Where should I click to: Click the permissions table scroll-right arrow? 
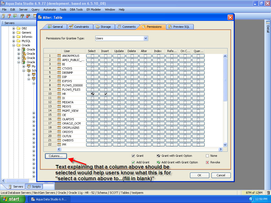coord(220,149)
